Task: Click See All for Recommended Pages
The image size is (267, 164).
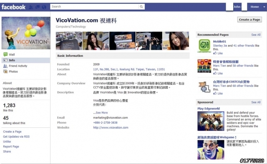Action: point(256,35)
